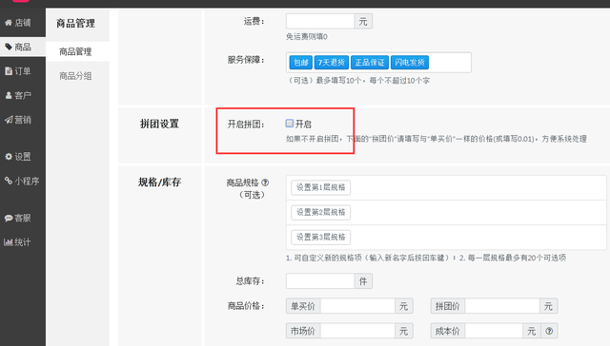
Task: Click 设置第1层规格 button
Action: 320,187
